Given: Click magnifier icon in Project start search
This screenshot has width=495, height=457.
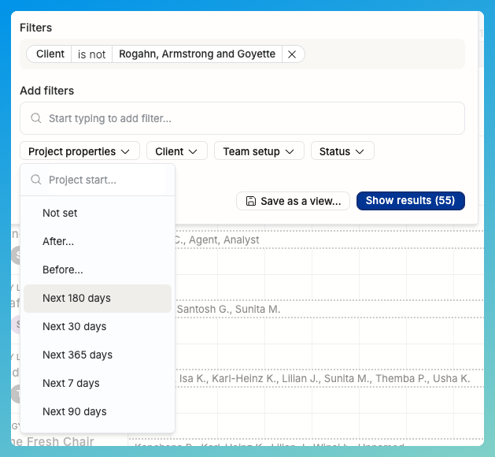Looking at the screenshot, I should click(35, 180).
